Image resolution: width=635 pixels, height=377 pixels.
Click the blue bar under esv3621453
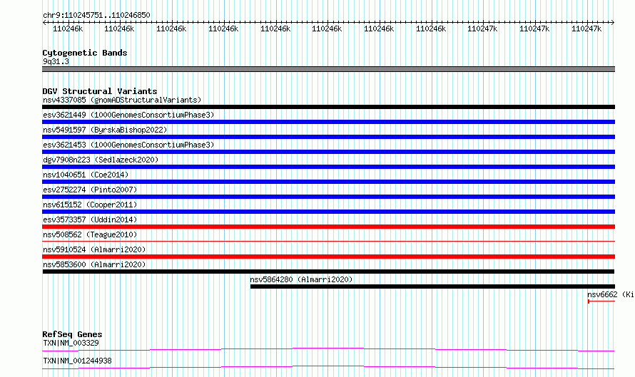[x=328, y=152]
